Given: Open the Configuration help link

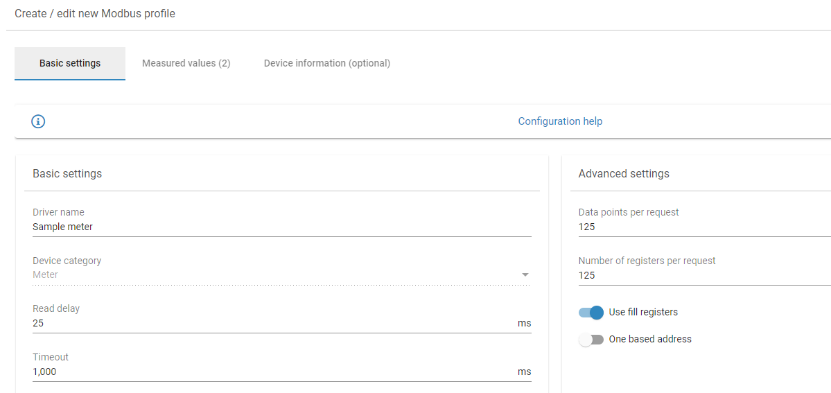Looking at the screenshot, I should coord(560,121).
